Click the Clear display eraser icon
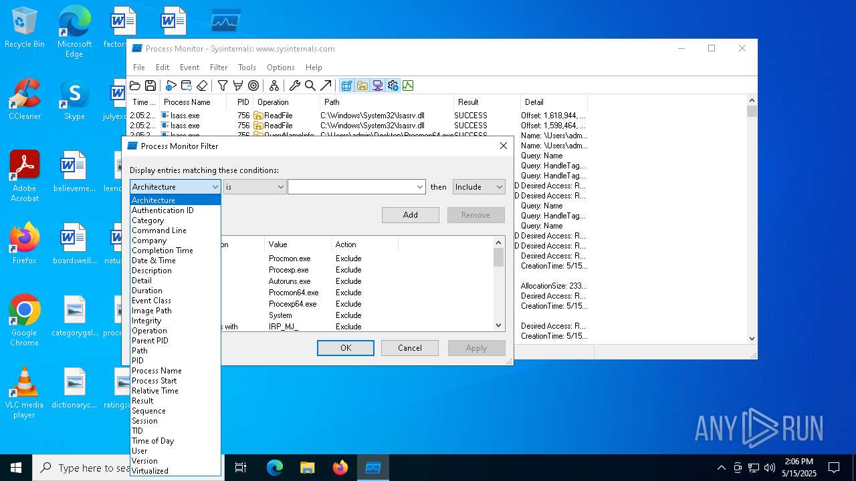The width and height of the screenshot is (856, 481). [202, 86]
